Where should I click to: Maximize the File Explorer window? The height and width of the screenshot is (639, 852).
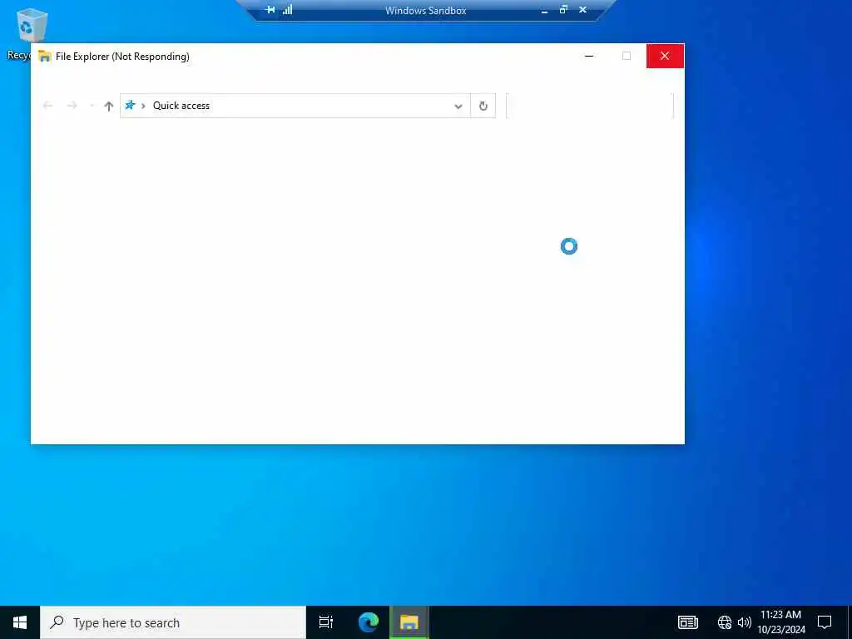point(627,56)
